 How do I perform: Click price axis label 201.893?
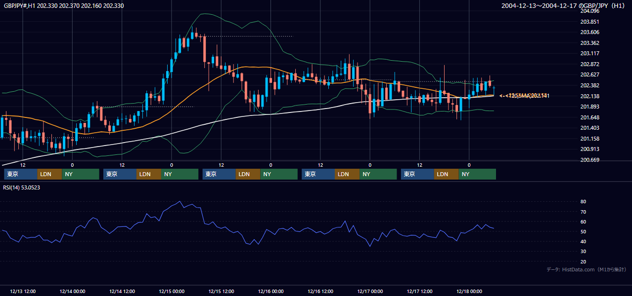click(x=589, y=107)
